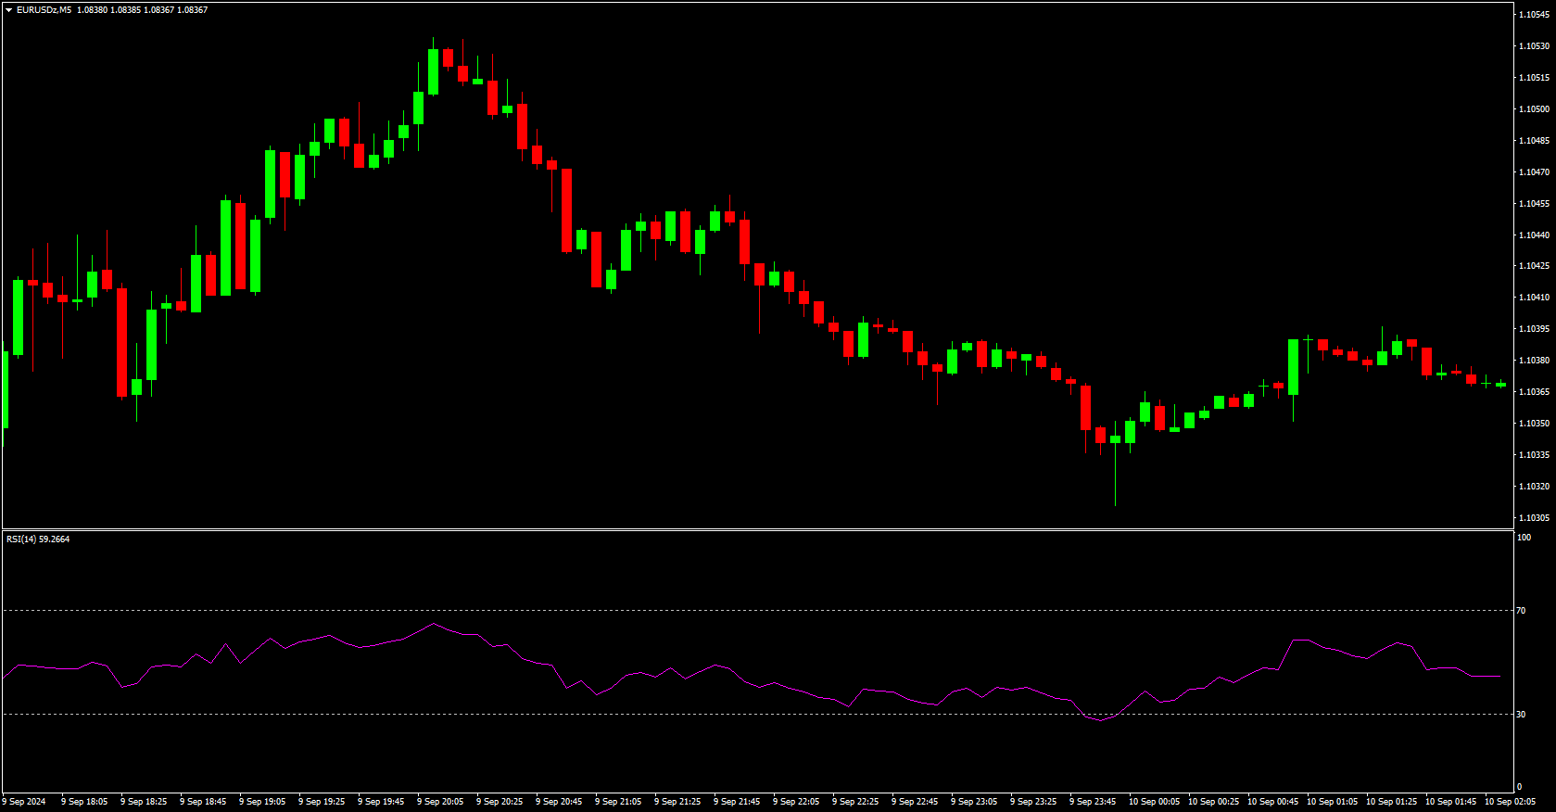Click the 1.10530 price axis value

point(1534,46)
